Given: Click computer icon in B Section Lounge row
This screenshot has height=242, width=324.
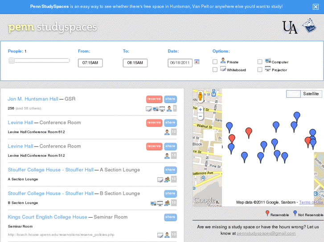Looking at the screenshot, I should (153, 203).
